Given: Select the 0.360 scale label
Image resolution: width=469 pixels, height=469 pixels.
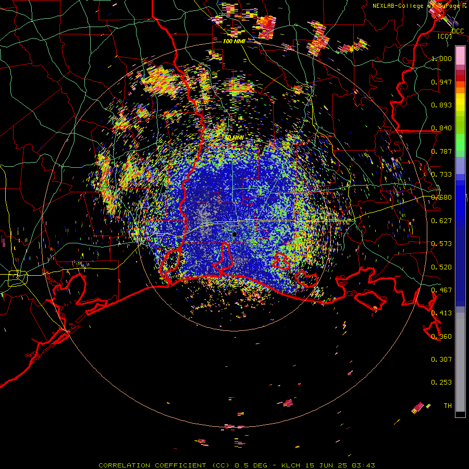Looking at the screenshot, I should coord(441,337).
